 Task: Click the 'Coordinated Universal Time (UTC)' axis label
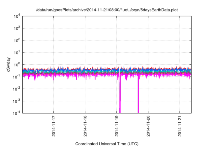tap(107, 144)
